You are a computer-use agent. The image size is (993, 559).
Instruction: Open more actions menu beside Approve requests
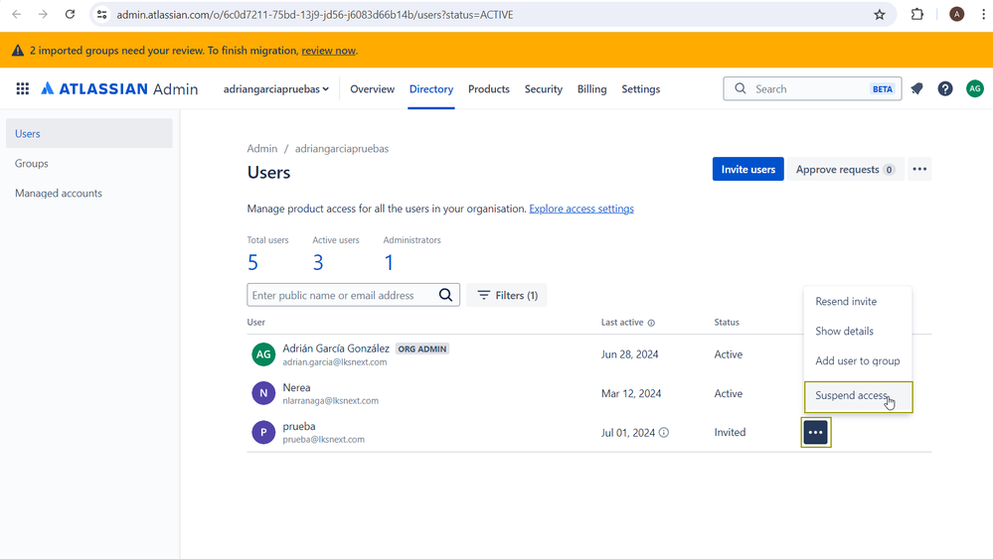(919, 170)
